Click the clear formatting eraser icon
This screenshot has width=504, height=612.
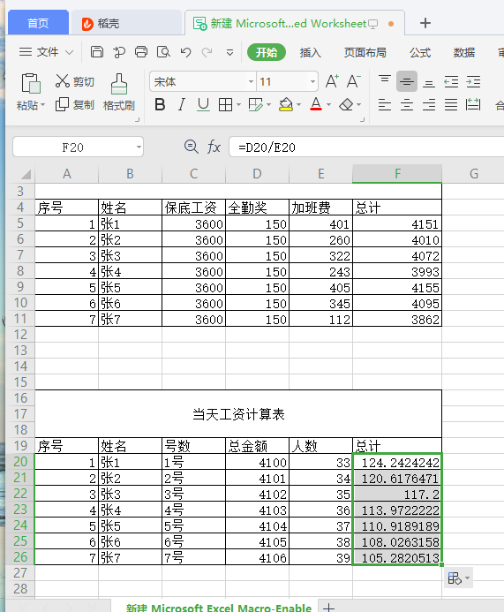point(346,104)
